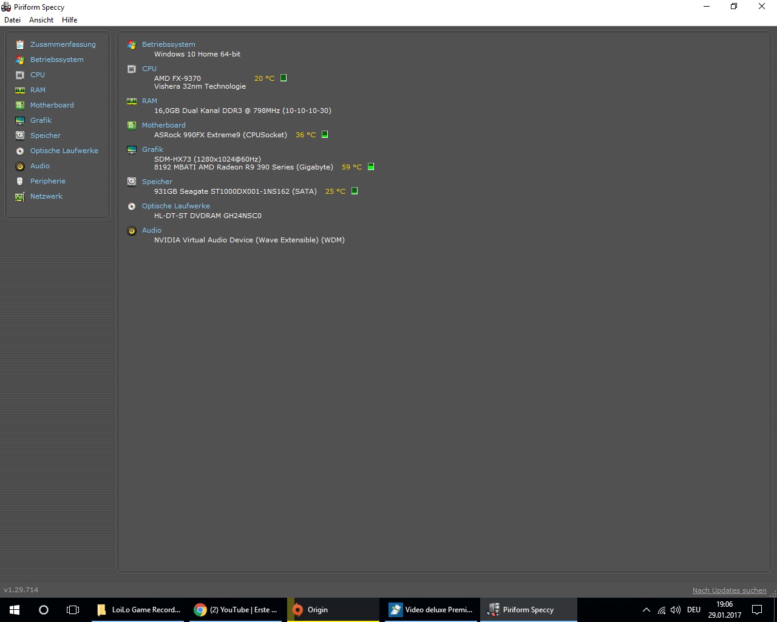Select Netzwerk in the sidebar
The image size is (777, 622).
point(47,196)
